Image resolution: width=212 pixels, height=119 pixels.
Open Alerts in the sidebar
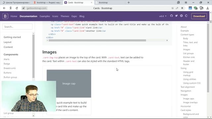coord(7,59)
